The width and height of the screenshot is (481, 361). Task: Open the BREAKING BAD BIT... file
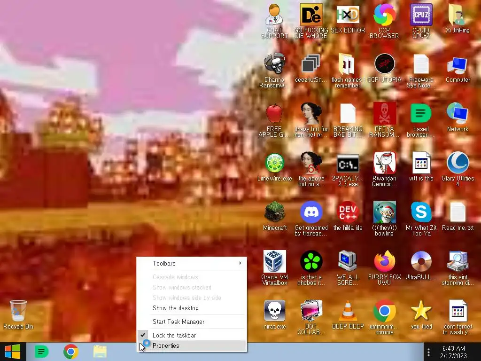(x=348, y=120)
